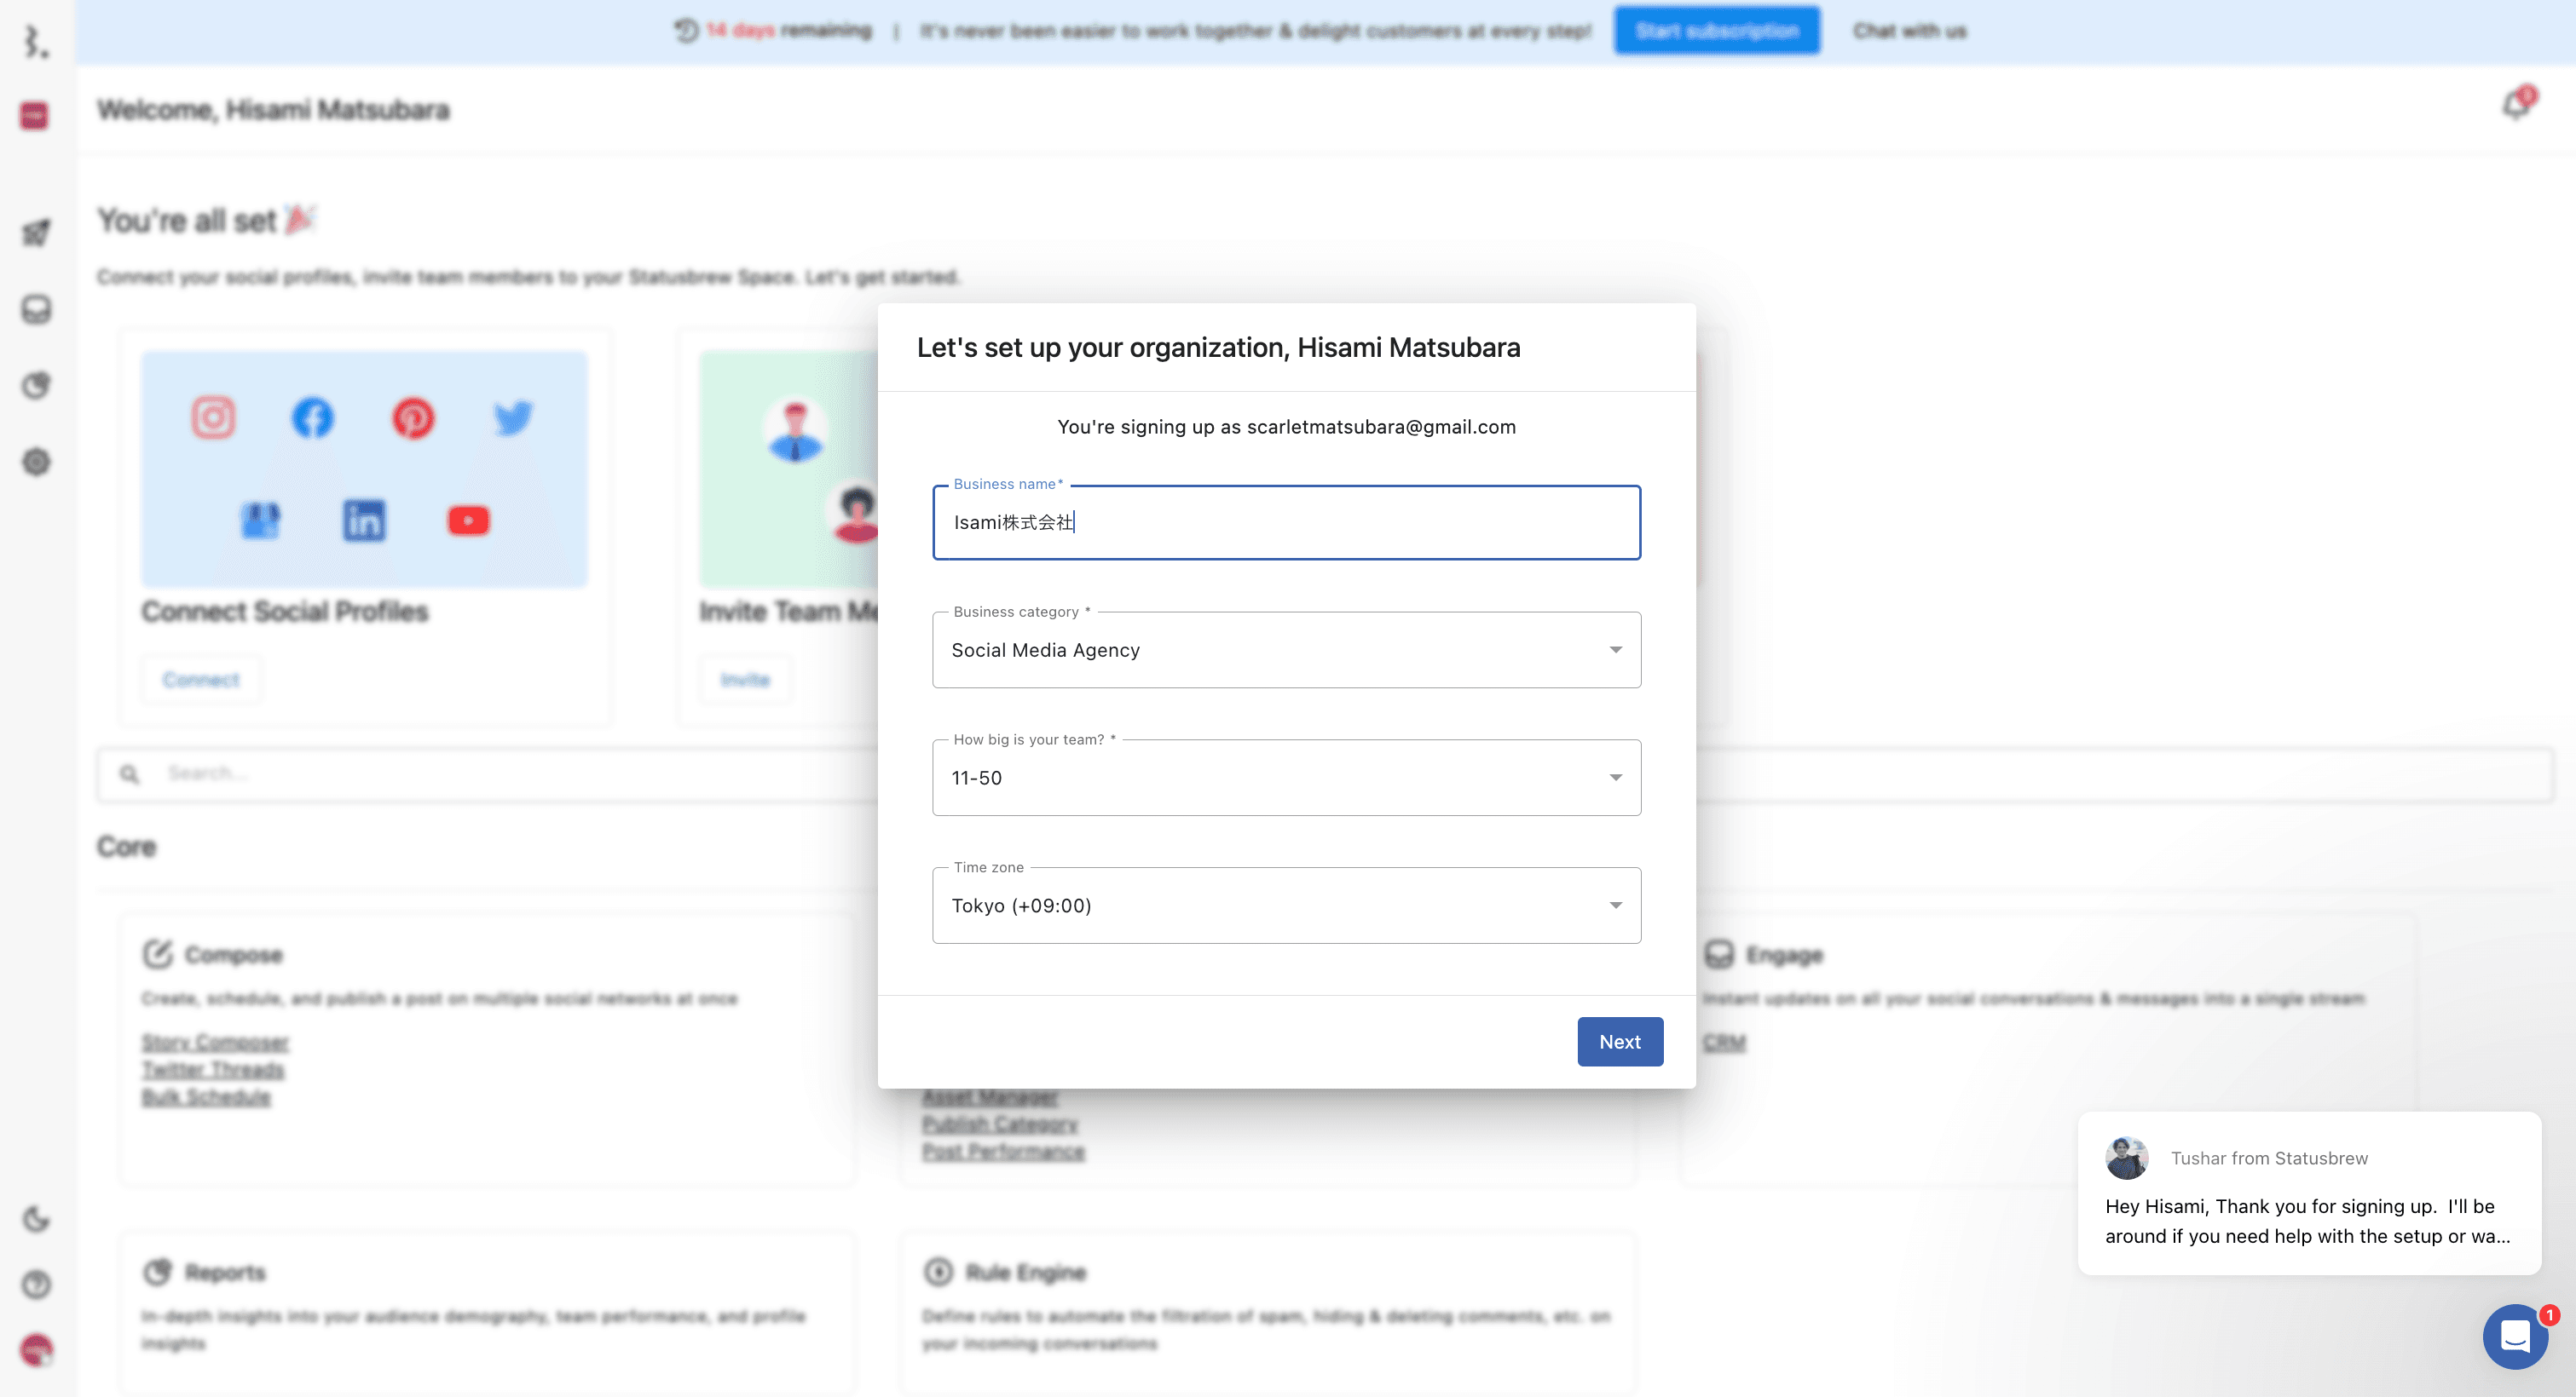
Task: Open the settings gear sidebar icon
Action: [x=36, y=462]
